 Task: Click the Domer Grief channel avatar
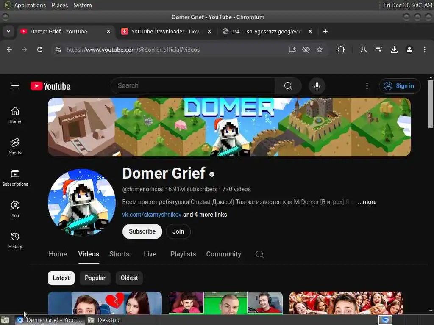pos(82,203)
